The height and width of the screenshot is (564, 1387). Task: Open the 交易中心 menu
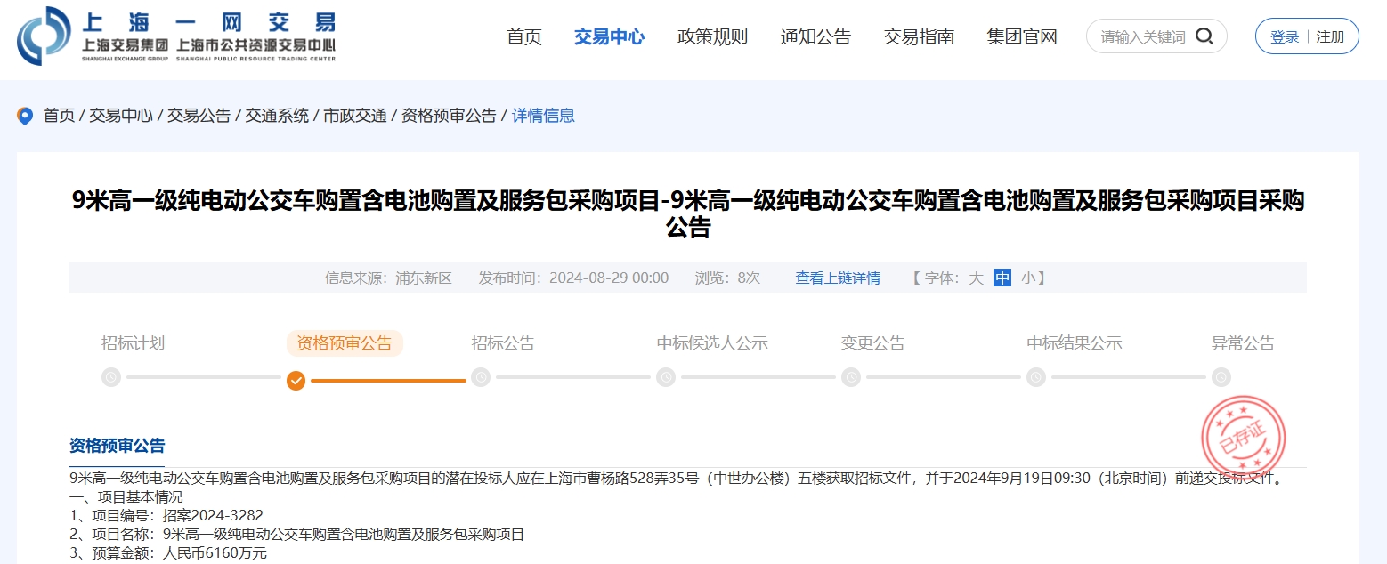click(609, 36)
